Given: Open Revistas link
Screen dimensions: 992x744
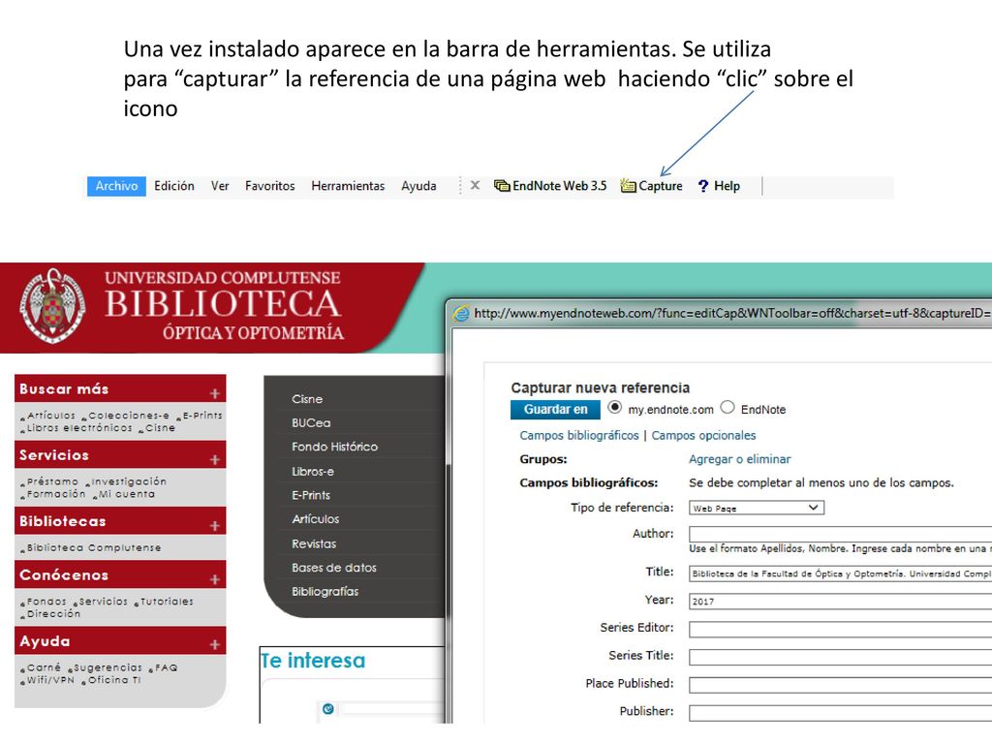Looking at the screenshot, I should click(314, 544).
